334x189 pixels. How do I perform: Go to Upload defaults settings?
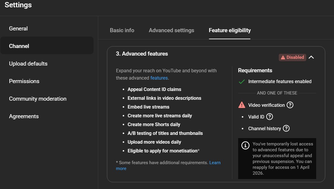(28, 64)
